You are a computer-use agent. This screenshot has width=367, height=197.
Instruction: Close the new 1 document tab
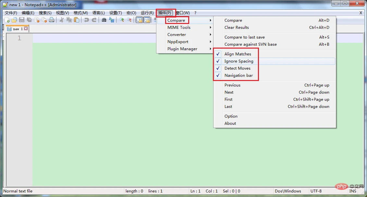[26, 29]
